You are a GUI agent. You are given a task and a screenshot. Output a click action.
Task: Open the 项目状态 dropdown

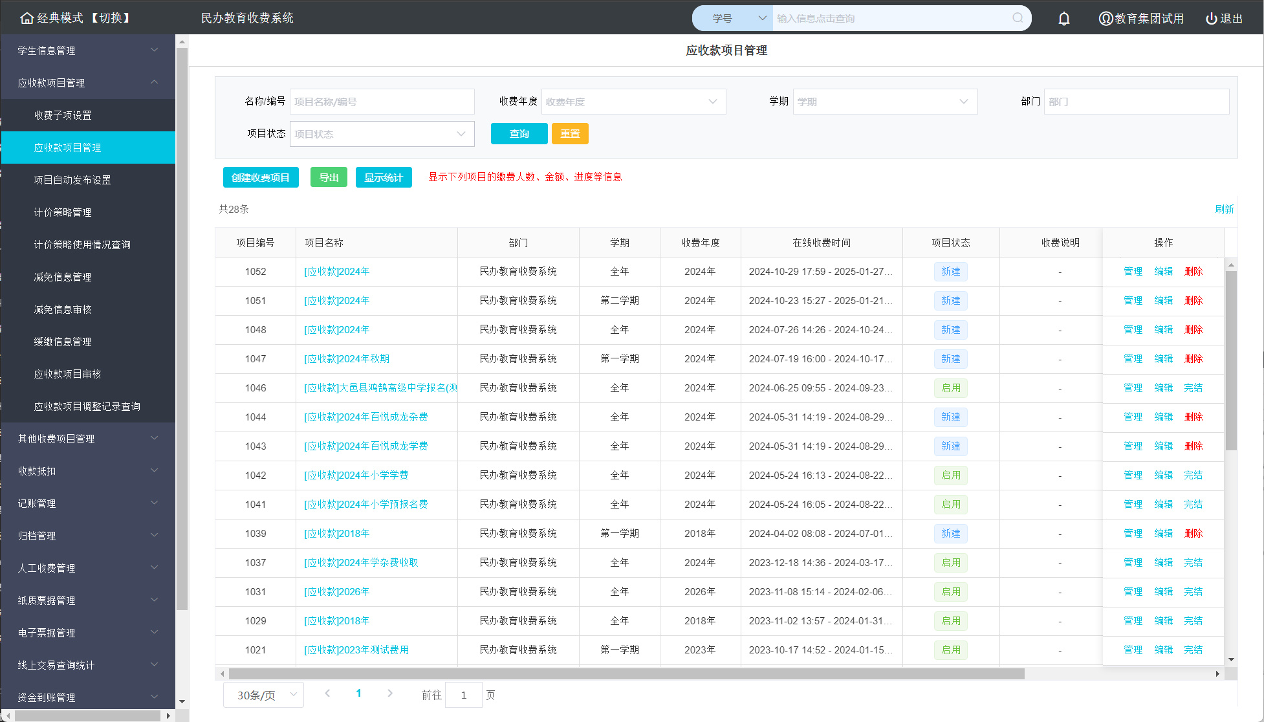click(x=382, y=134)
